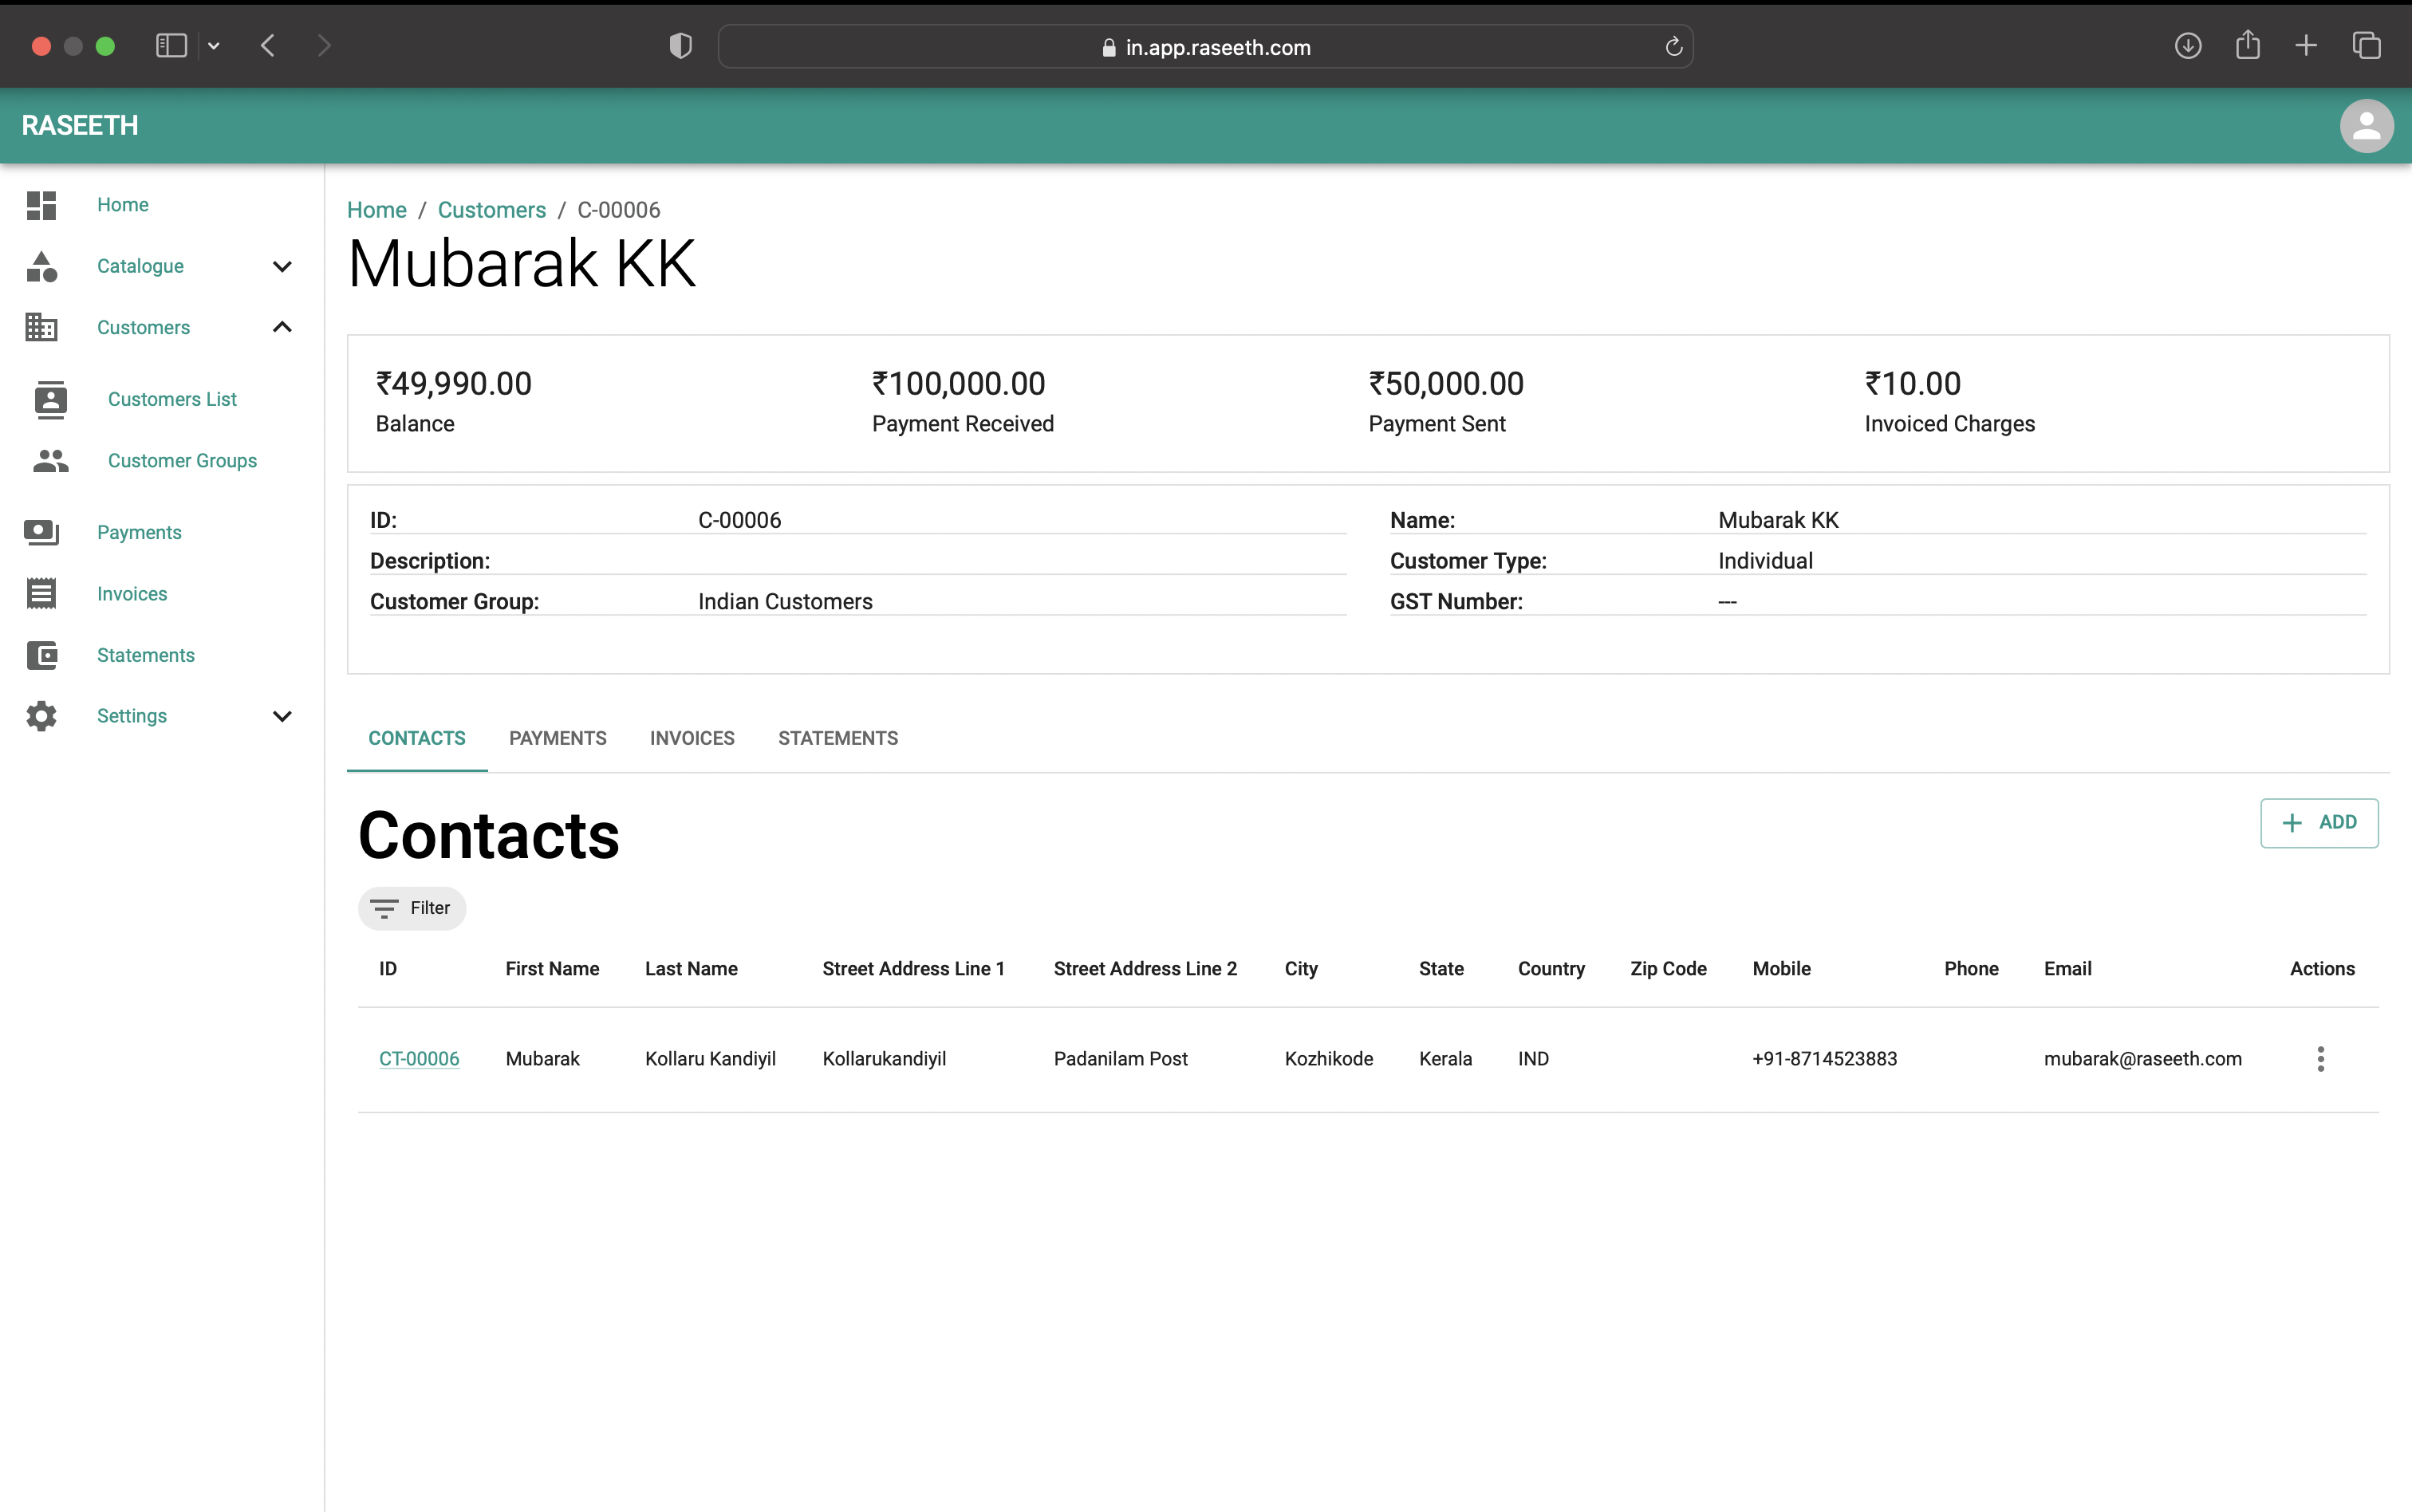Click the ₹50,000.00 payment sent value
2412x1512 pixels.
point(1446,384)
